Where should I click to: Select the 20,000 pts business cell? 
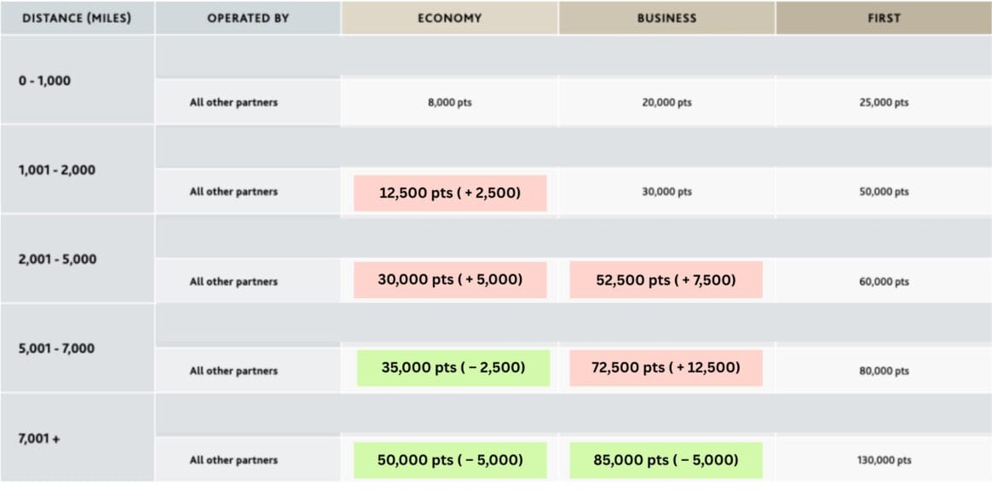click(x=666, y=102)
